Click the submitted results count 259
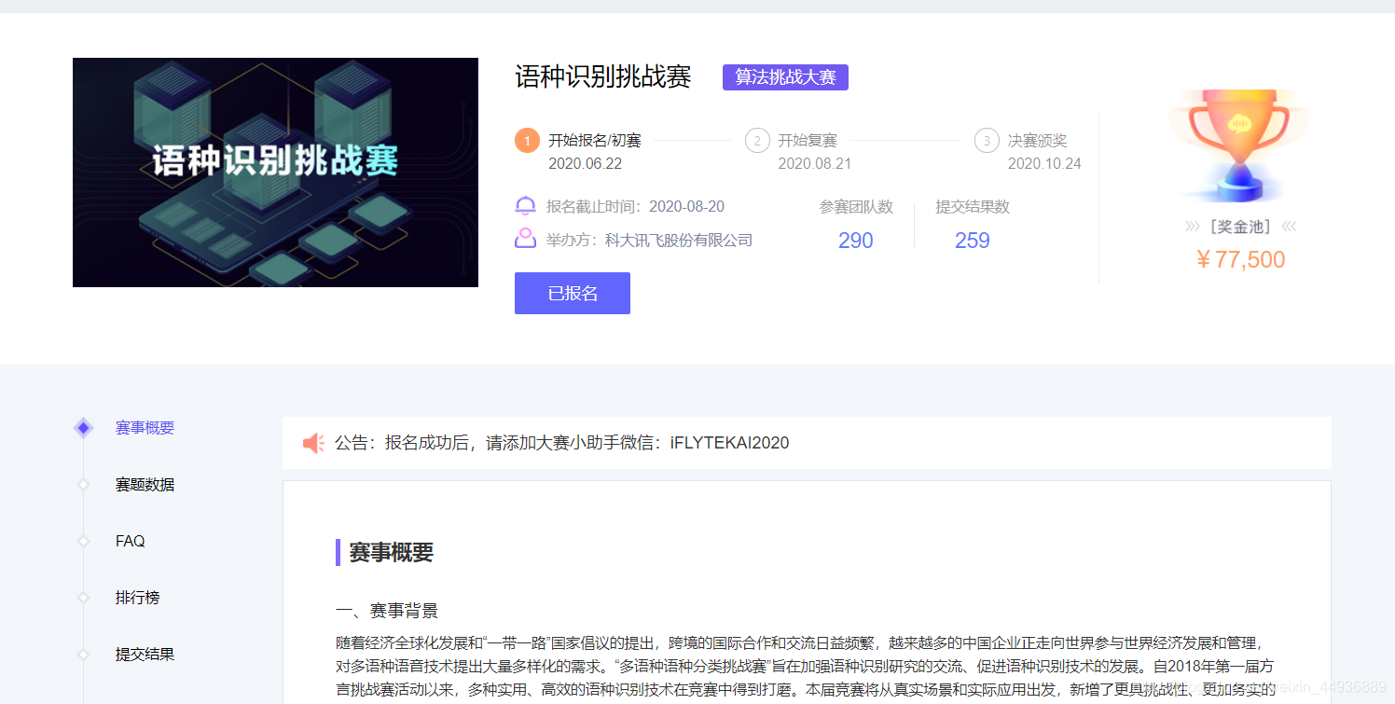This screenshot has width=1395, height=704. pyautogui.click(x=973, y=240)
